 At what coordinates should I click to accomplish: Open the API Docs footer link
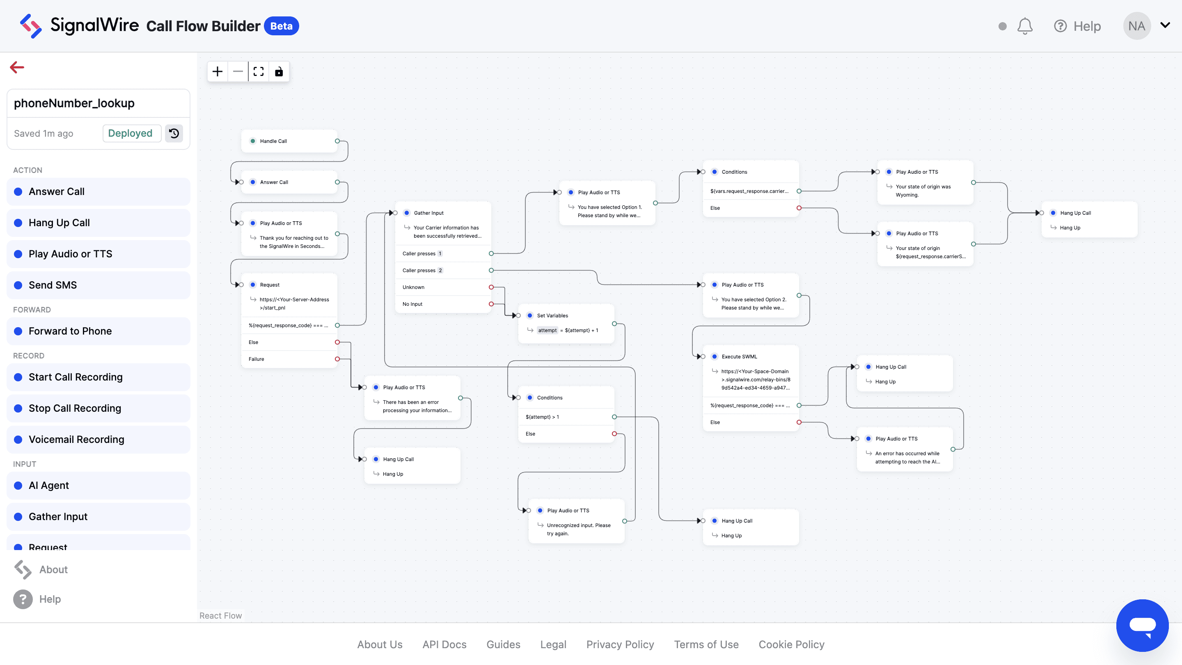click(444, 644)
